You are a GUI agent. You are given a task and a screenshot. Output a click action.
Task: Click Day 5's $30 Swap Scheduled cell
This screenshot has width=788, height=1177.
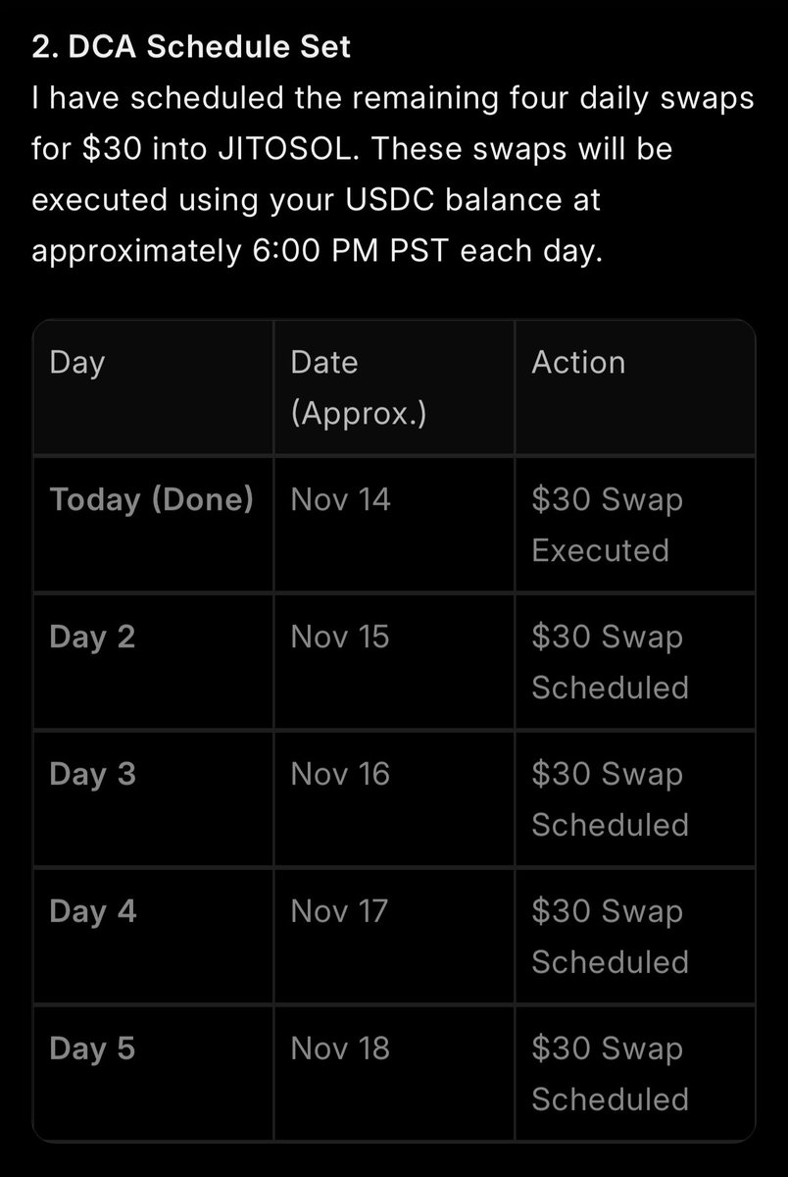pos(611,1074)
